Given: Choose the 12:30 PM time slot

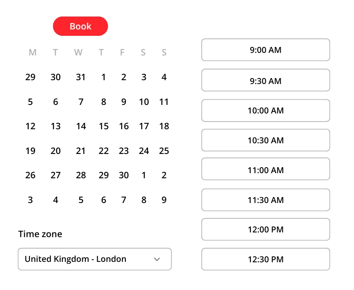Looking at the screenshot, I should [x=265, y=259].
